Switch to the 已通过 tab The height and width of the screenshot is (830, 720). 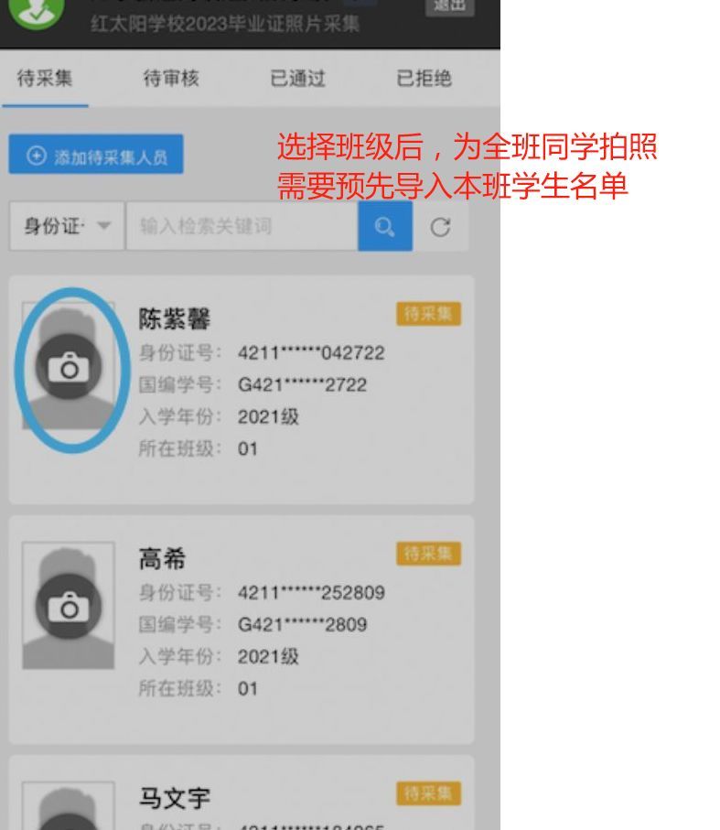(298, 79)
